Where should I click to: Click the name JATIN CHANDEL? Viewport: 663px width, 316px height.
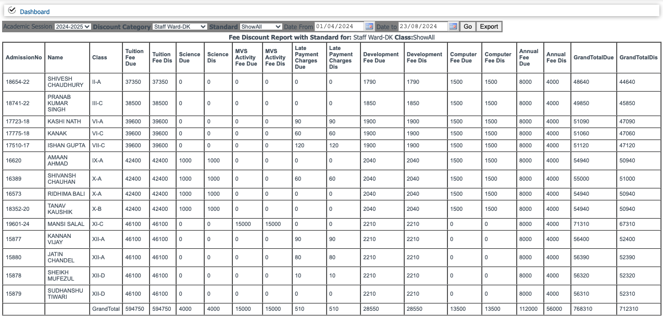(61, 257)
